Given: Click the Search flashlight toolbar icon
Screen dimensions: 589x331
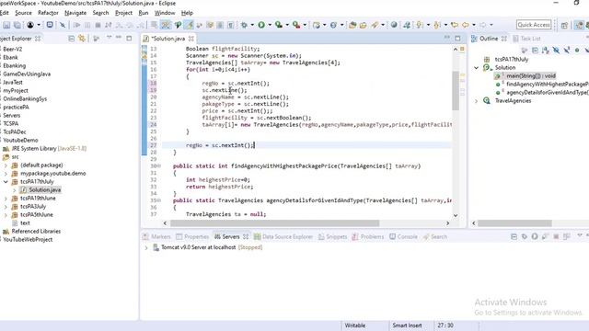Looking at the screenshot, I should click(375, 25).
